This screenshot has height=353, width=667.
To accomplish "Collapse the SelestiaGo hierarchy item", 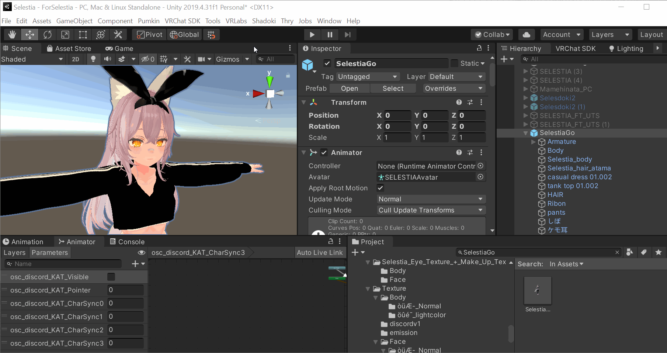I will pos(525,133).
